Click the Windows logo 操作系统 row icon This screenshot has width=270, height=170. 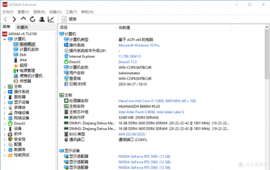[x=66, y=45]
